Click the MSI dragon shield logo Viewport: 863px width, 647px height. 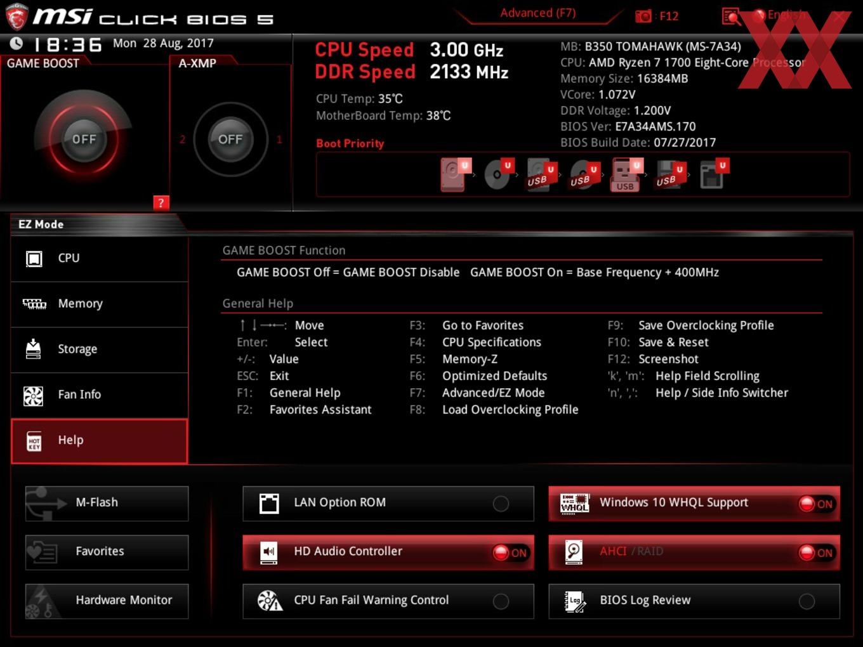pos(16,16)
